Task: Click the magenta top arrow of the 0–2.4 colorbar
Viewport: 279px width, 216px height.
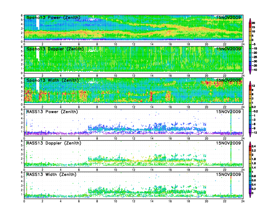Action: (250, 144)
